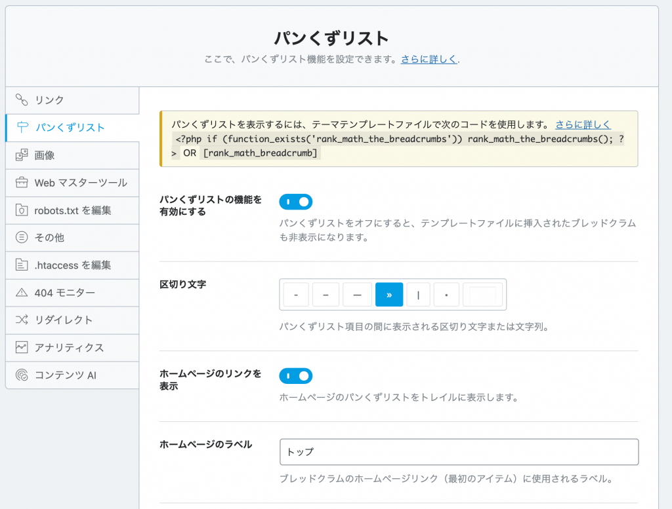Click the signpost icon beside パンくずリスト

tap(22, 127)
